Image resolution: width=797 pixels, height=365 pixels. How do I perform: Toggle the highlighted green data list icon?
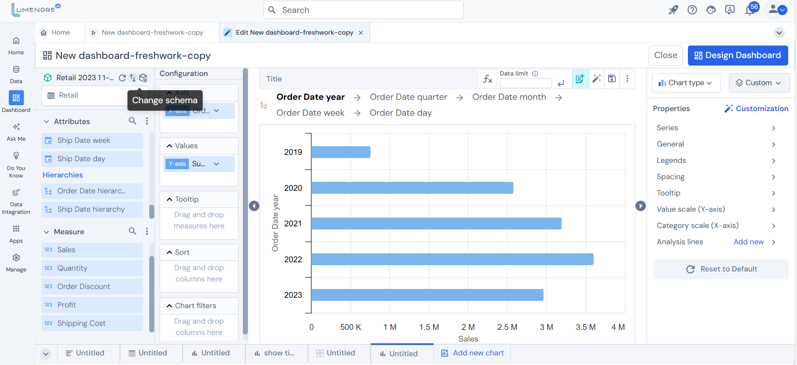[580, 79]
